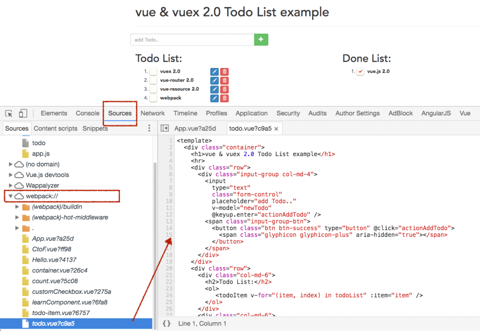
Task: Open app.js in file tree
Action: tap(41, 154)
